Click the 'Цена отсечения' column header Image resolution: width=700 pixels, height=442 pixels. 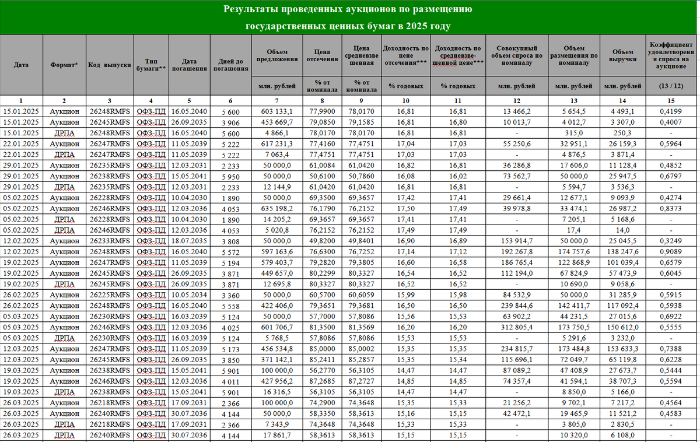(322, 55)
